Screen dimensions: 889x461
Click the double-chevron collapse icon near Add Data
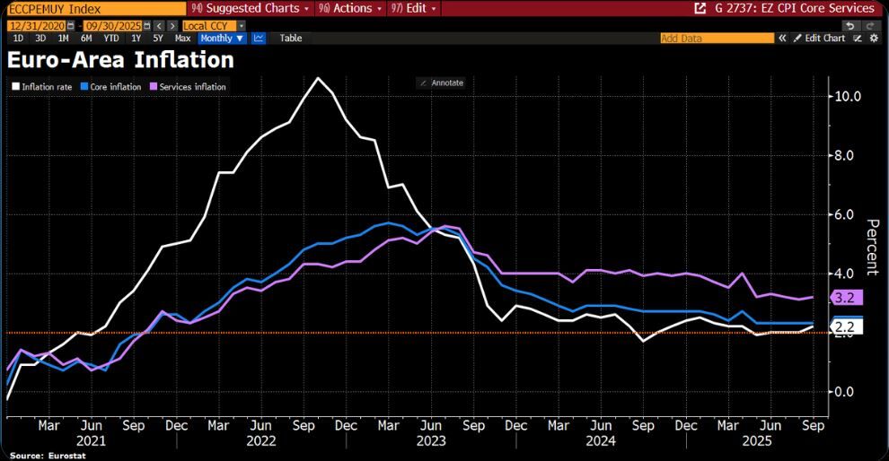tap(782, 38)
